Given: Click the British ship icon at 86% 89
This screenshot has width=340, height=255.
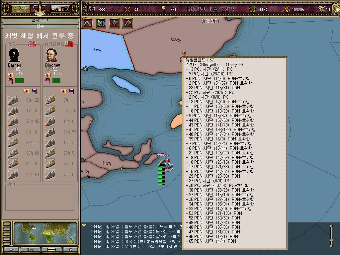Looking at the screenshot, I should pyautogui.click(x=13, y=153).
